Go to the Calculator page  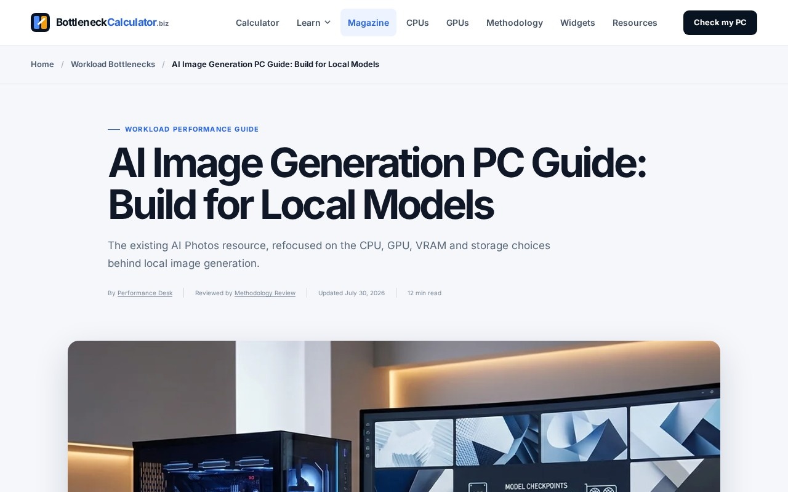click(257, 23)
